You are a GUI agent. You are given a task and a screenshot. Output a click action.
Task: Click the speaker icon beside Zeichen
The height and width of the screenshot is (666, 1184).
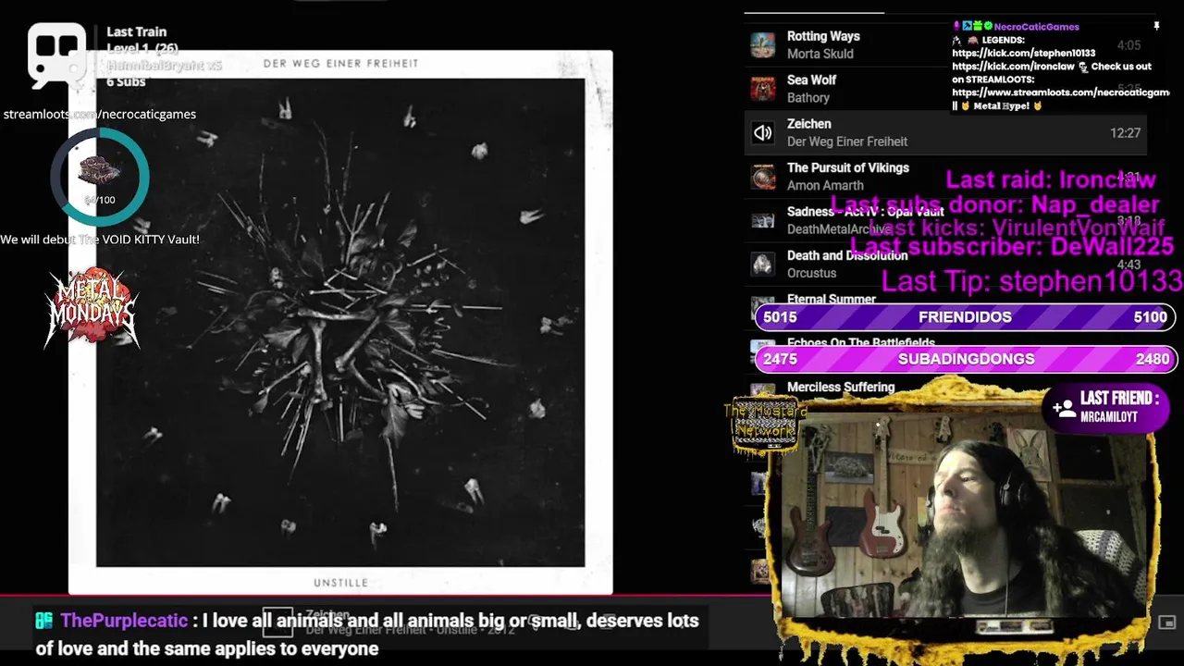pyautogui.click(x=762, y=133)
